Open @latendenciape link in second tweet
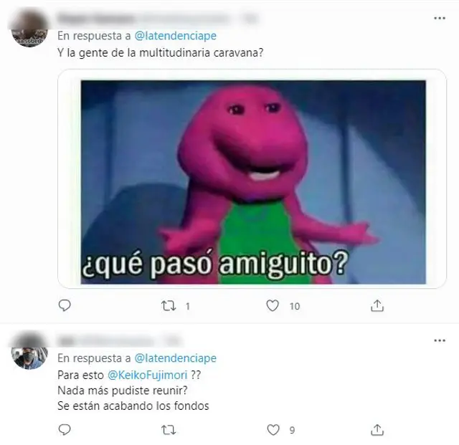 pyautogui.click(x=175, y=358)
